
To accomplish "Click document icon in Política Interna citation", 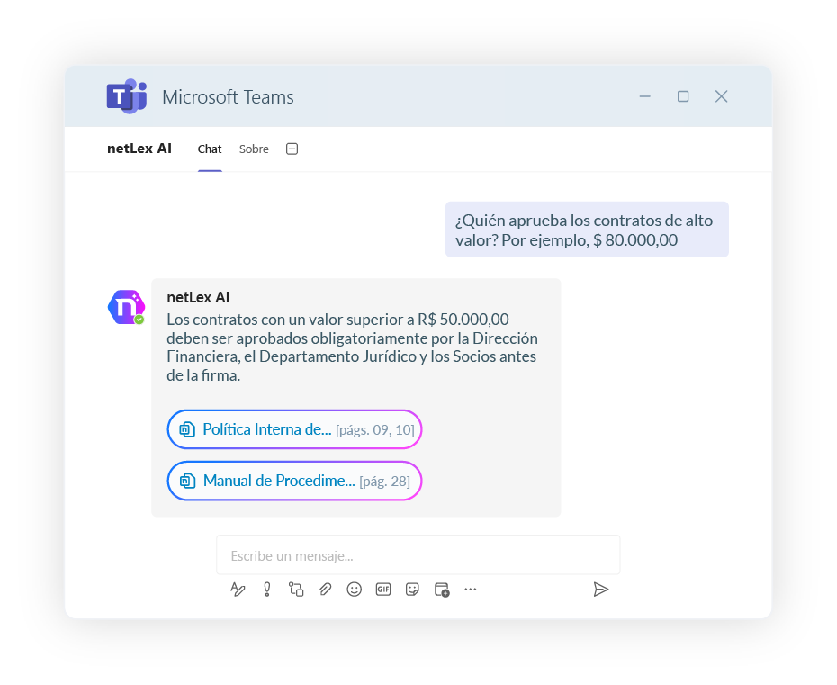I will (187, 429).
